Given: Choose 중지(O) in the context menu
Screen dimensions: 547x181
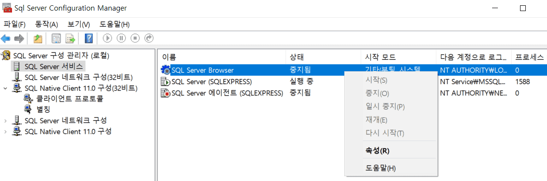Looking at the screenshot, I should coord(391,93).
